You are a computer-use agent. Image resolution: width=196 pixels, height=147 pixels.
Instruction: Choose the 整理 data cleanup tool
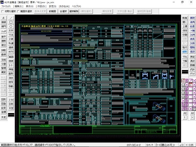pyautogui.click(x=4, y=68)
